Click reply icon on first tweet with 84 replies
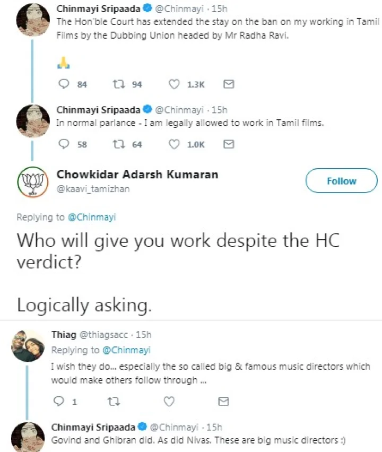The width and height of the screenshot is (382, 452). coord(63,84)
